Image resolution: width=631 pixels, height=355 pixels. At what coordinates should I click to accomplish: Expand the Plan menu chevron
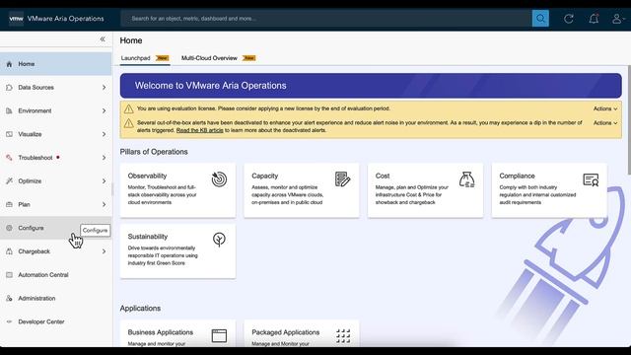104,204
